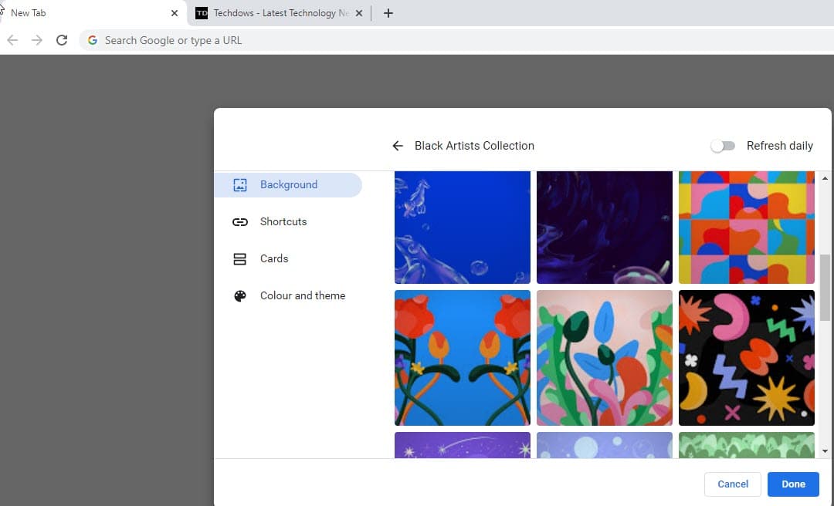Image resolution: width=834 pixels, height=506 pixels.
Task: Choose the dark purple jellyfish background
Action: 604,227
